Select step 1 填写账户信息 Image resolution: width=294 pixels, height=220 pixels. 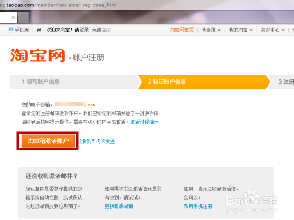[74, 82]
